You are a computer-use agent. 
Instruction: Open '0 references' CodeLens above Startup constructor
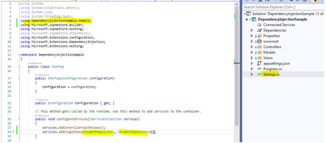tap(42, 75)
